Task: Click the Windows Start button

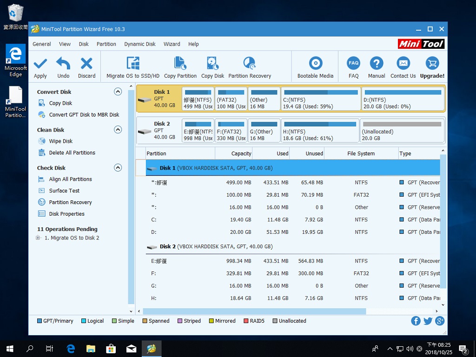Action: [10, 349]
